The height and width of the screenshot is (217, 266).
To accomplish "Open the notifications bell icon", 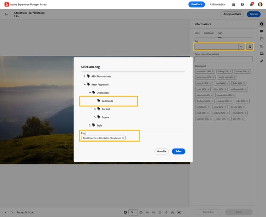I will [x=251, y=5].
